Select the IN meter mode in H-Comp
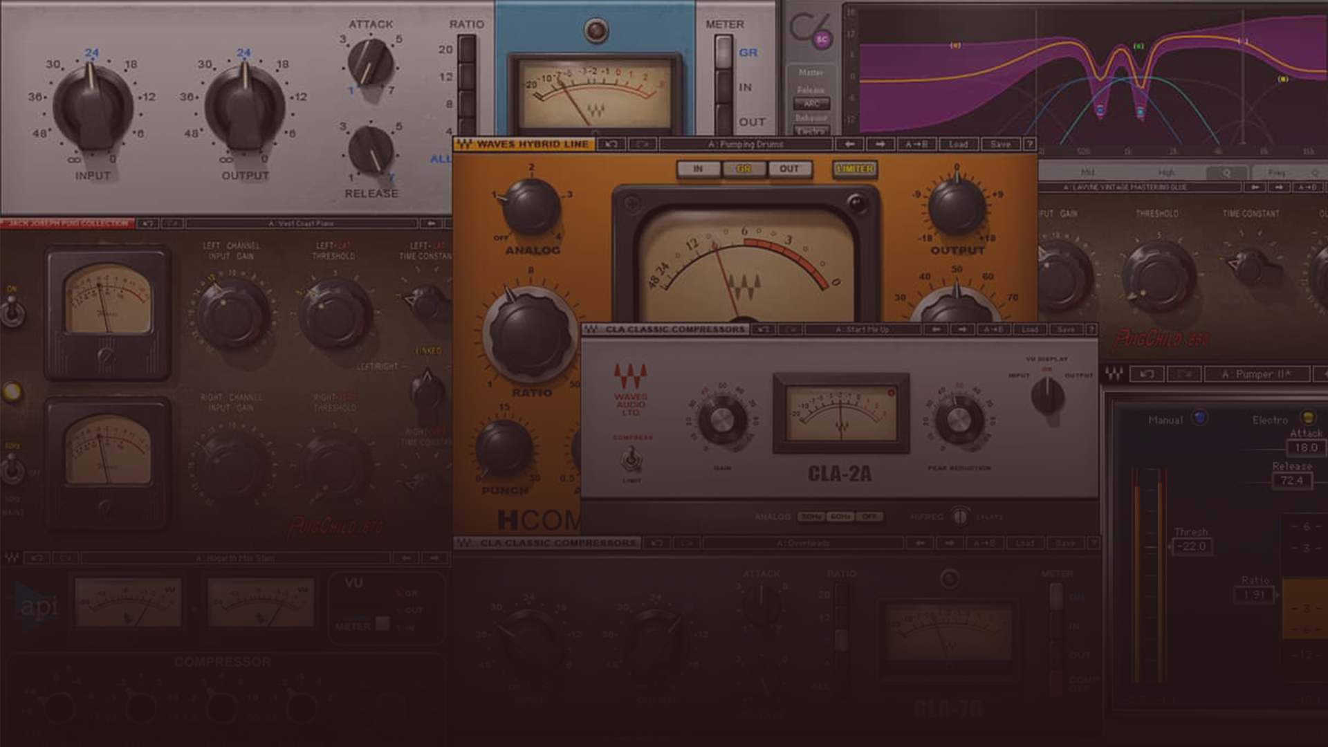1328x747 pixels. pyautogui.click(x=698, y=169)
